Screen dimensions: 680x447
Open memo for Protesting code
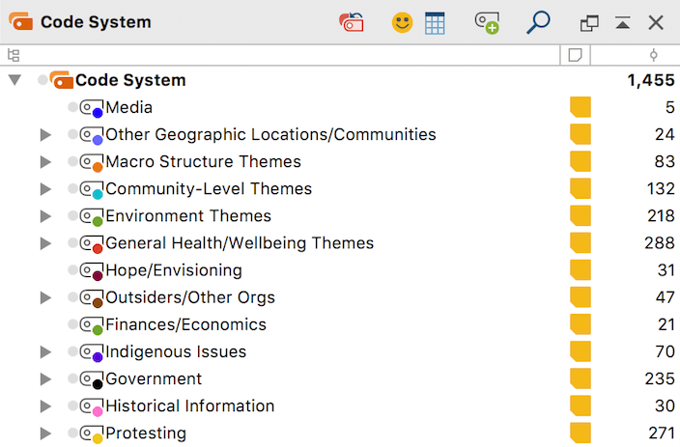(581, 433)
